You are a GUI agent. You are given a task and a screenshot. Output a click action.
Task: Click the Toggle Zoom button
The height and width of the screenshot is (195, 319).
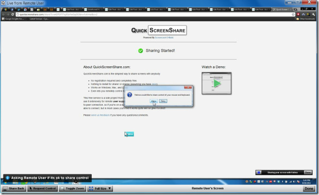tap(73, 188)
